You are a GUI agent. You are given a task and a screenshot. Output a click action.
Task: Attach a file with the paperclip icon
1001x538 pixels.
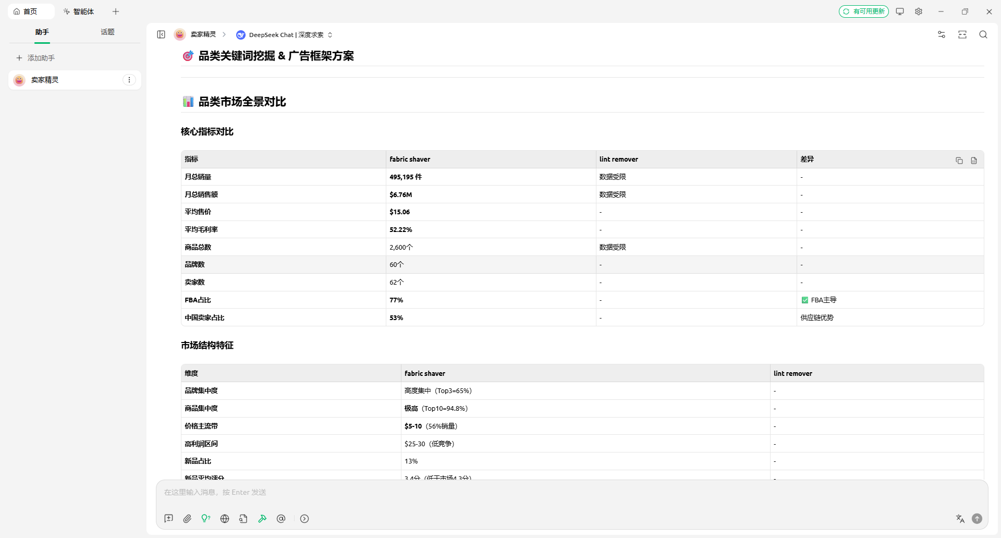tap(187, 519)
